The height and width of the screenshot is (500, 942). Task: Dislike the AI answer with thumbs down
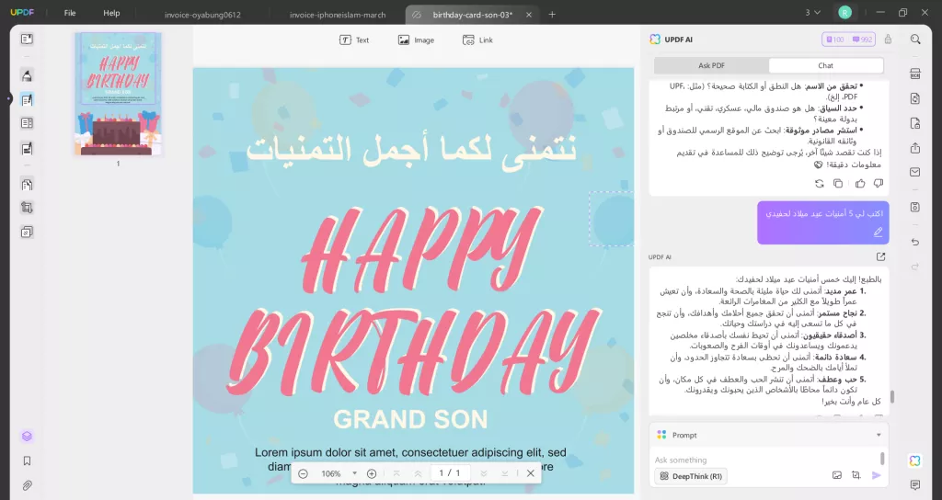coord(879,184)
